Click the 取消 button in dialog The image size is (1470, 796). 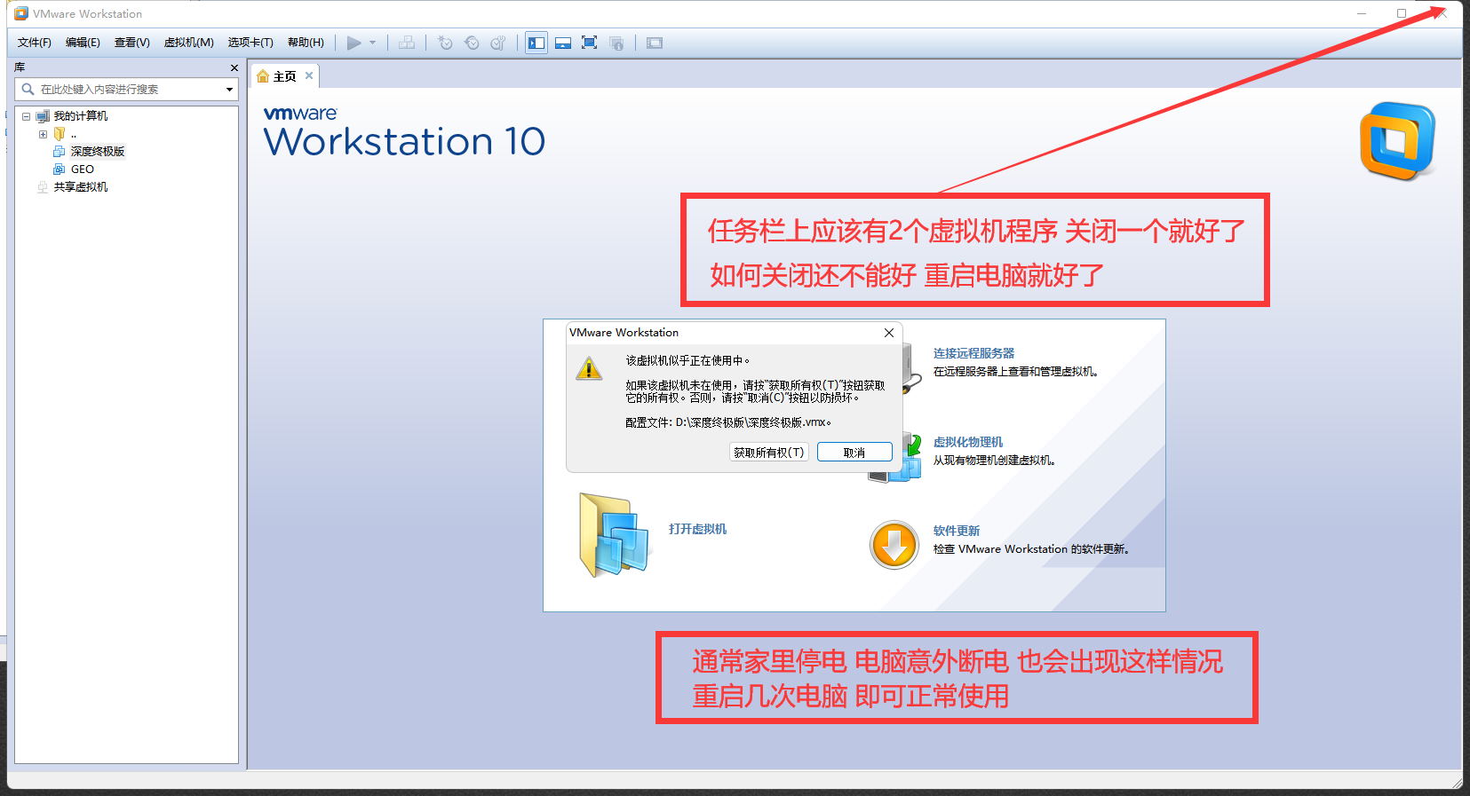(854, 453)
